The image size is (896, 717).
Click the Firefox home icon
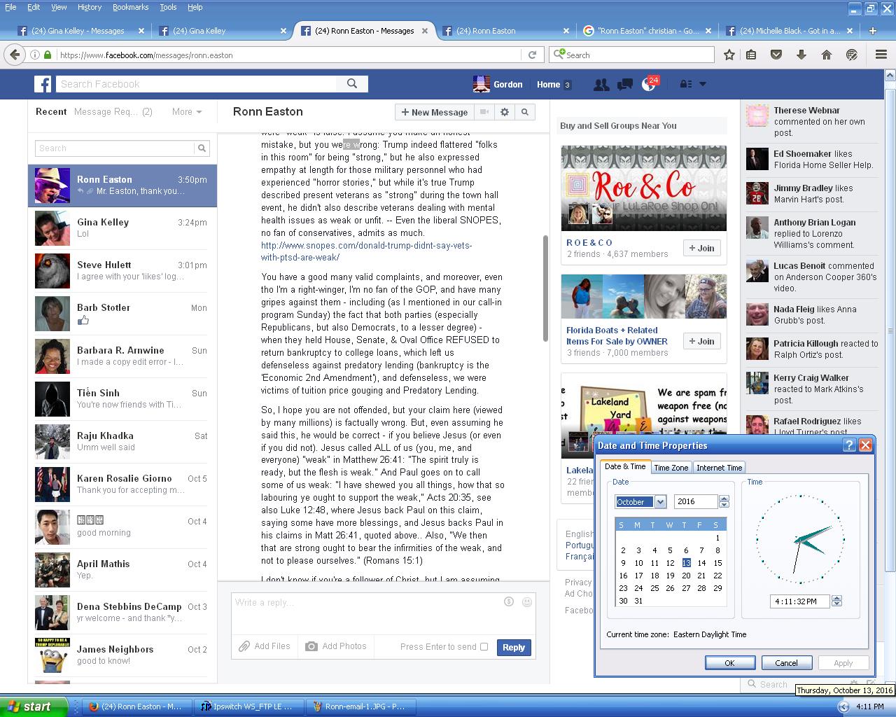click(x=827, y=55)
